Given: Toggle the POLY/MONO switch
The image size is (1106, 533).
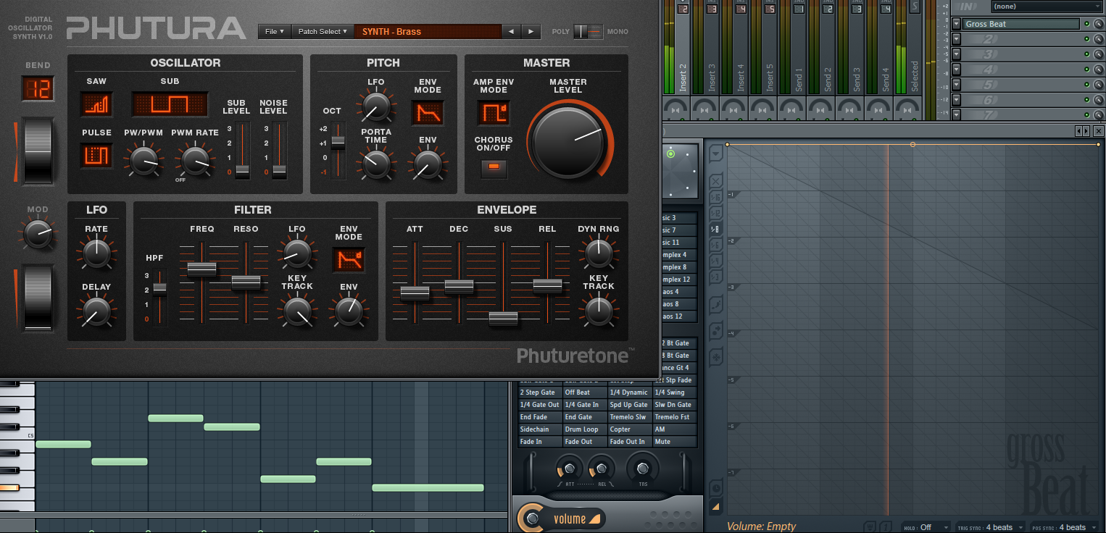Looking at the screenshot, I should [x=588, y=32].
